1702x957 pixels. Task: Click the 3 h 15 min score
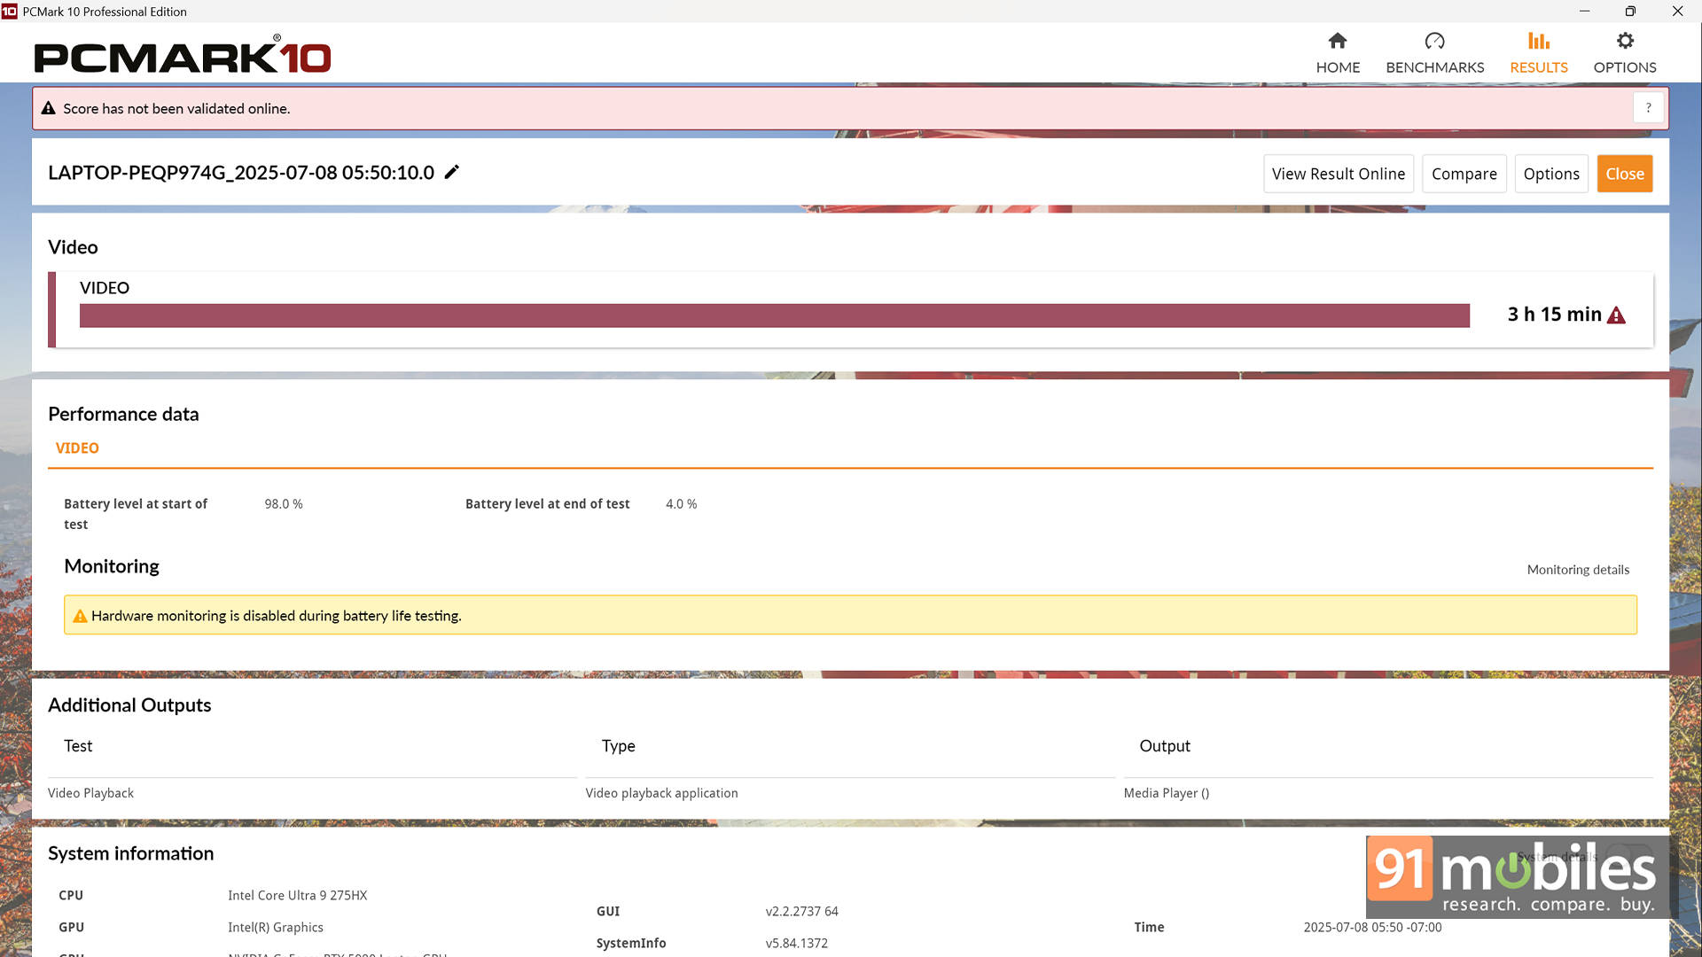point(1554,315)
